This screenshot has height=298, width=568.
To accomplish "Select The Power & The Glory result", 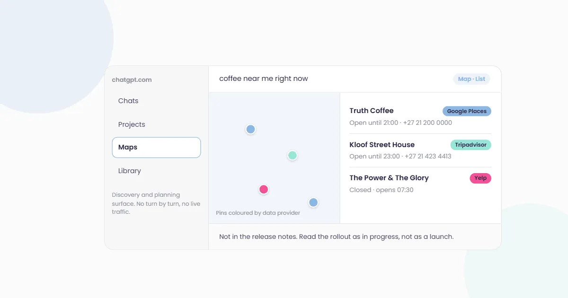I will 420,184.
